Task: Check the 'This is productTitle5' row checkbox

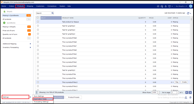Action: 38,66
